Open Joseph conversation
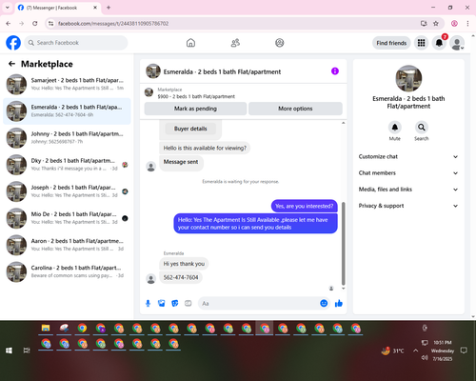The height and width of the screenshot is (381, 476). pos(67,191)
